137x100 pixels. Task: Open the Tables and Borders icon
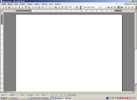tap(59, 7)
